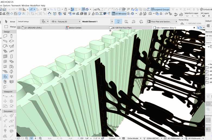The image size is (212, 140).
Task: Open the tab overview grid icon
Action: [19, 28]
